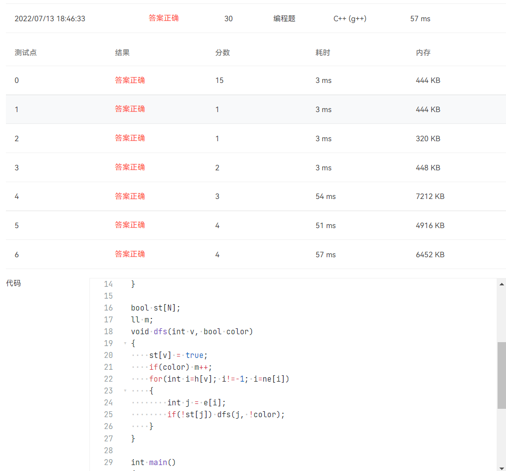Select test point 1 row number

coord(17,109)
